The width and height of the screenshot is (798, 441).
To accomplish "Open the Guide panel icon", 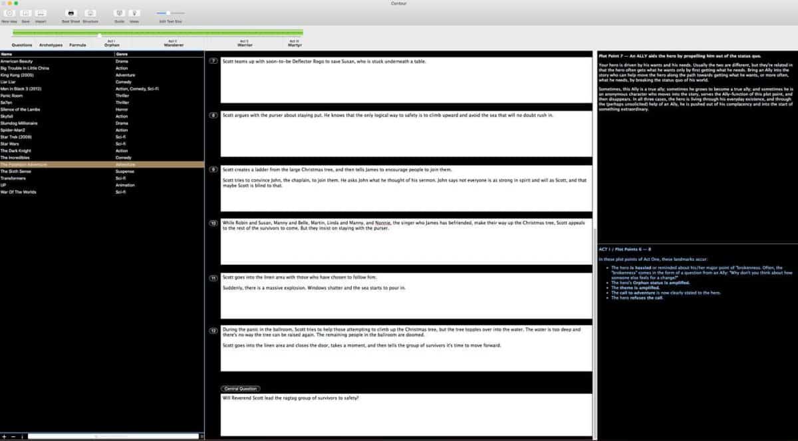I will point(119,13).
